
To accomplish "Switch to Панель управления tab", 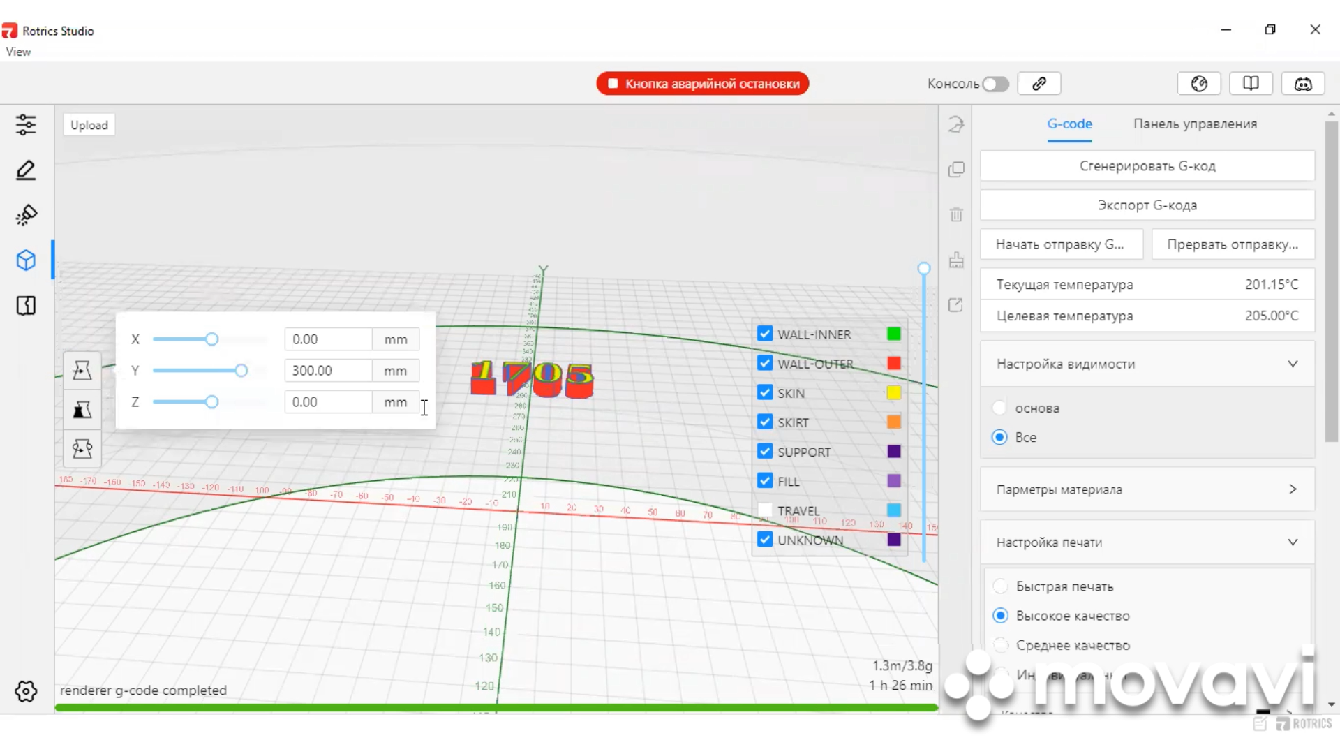I will (1195, 124).
